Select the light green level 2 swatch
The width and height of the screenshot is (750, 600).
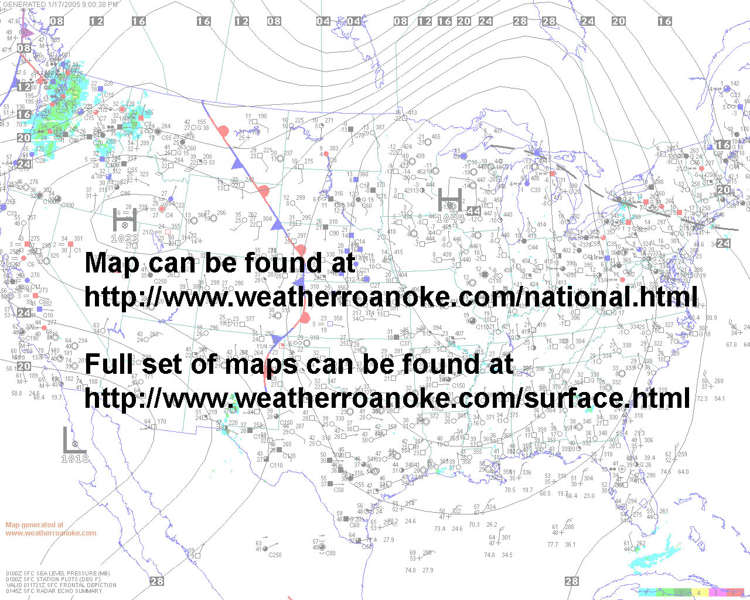pos(664,592)
